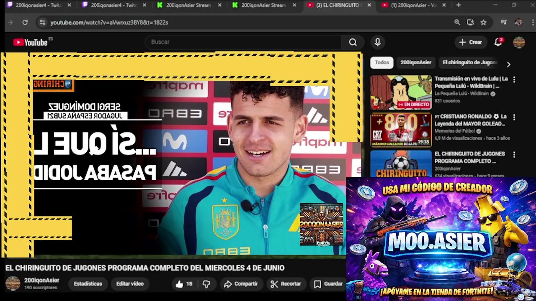
Task: Open title EL CHIRINGUITO DE JUGONES PROGRAMA COMPLETO
Action: click(x=469, y=158)
